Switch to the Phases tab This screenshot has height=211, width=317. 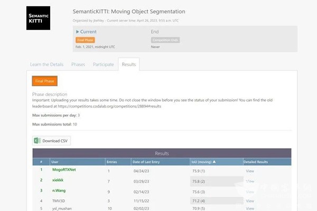pyautogui.click(x=78, y=64)
